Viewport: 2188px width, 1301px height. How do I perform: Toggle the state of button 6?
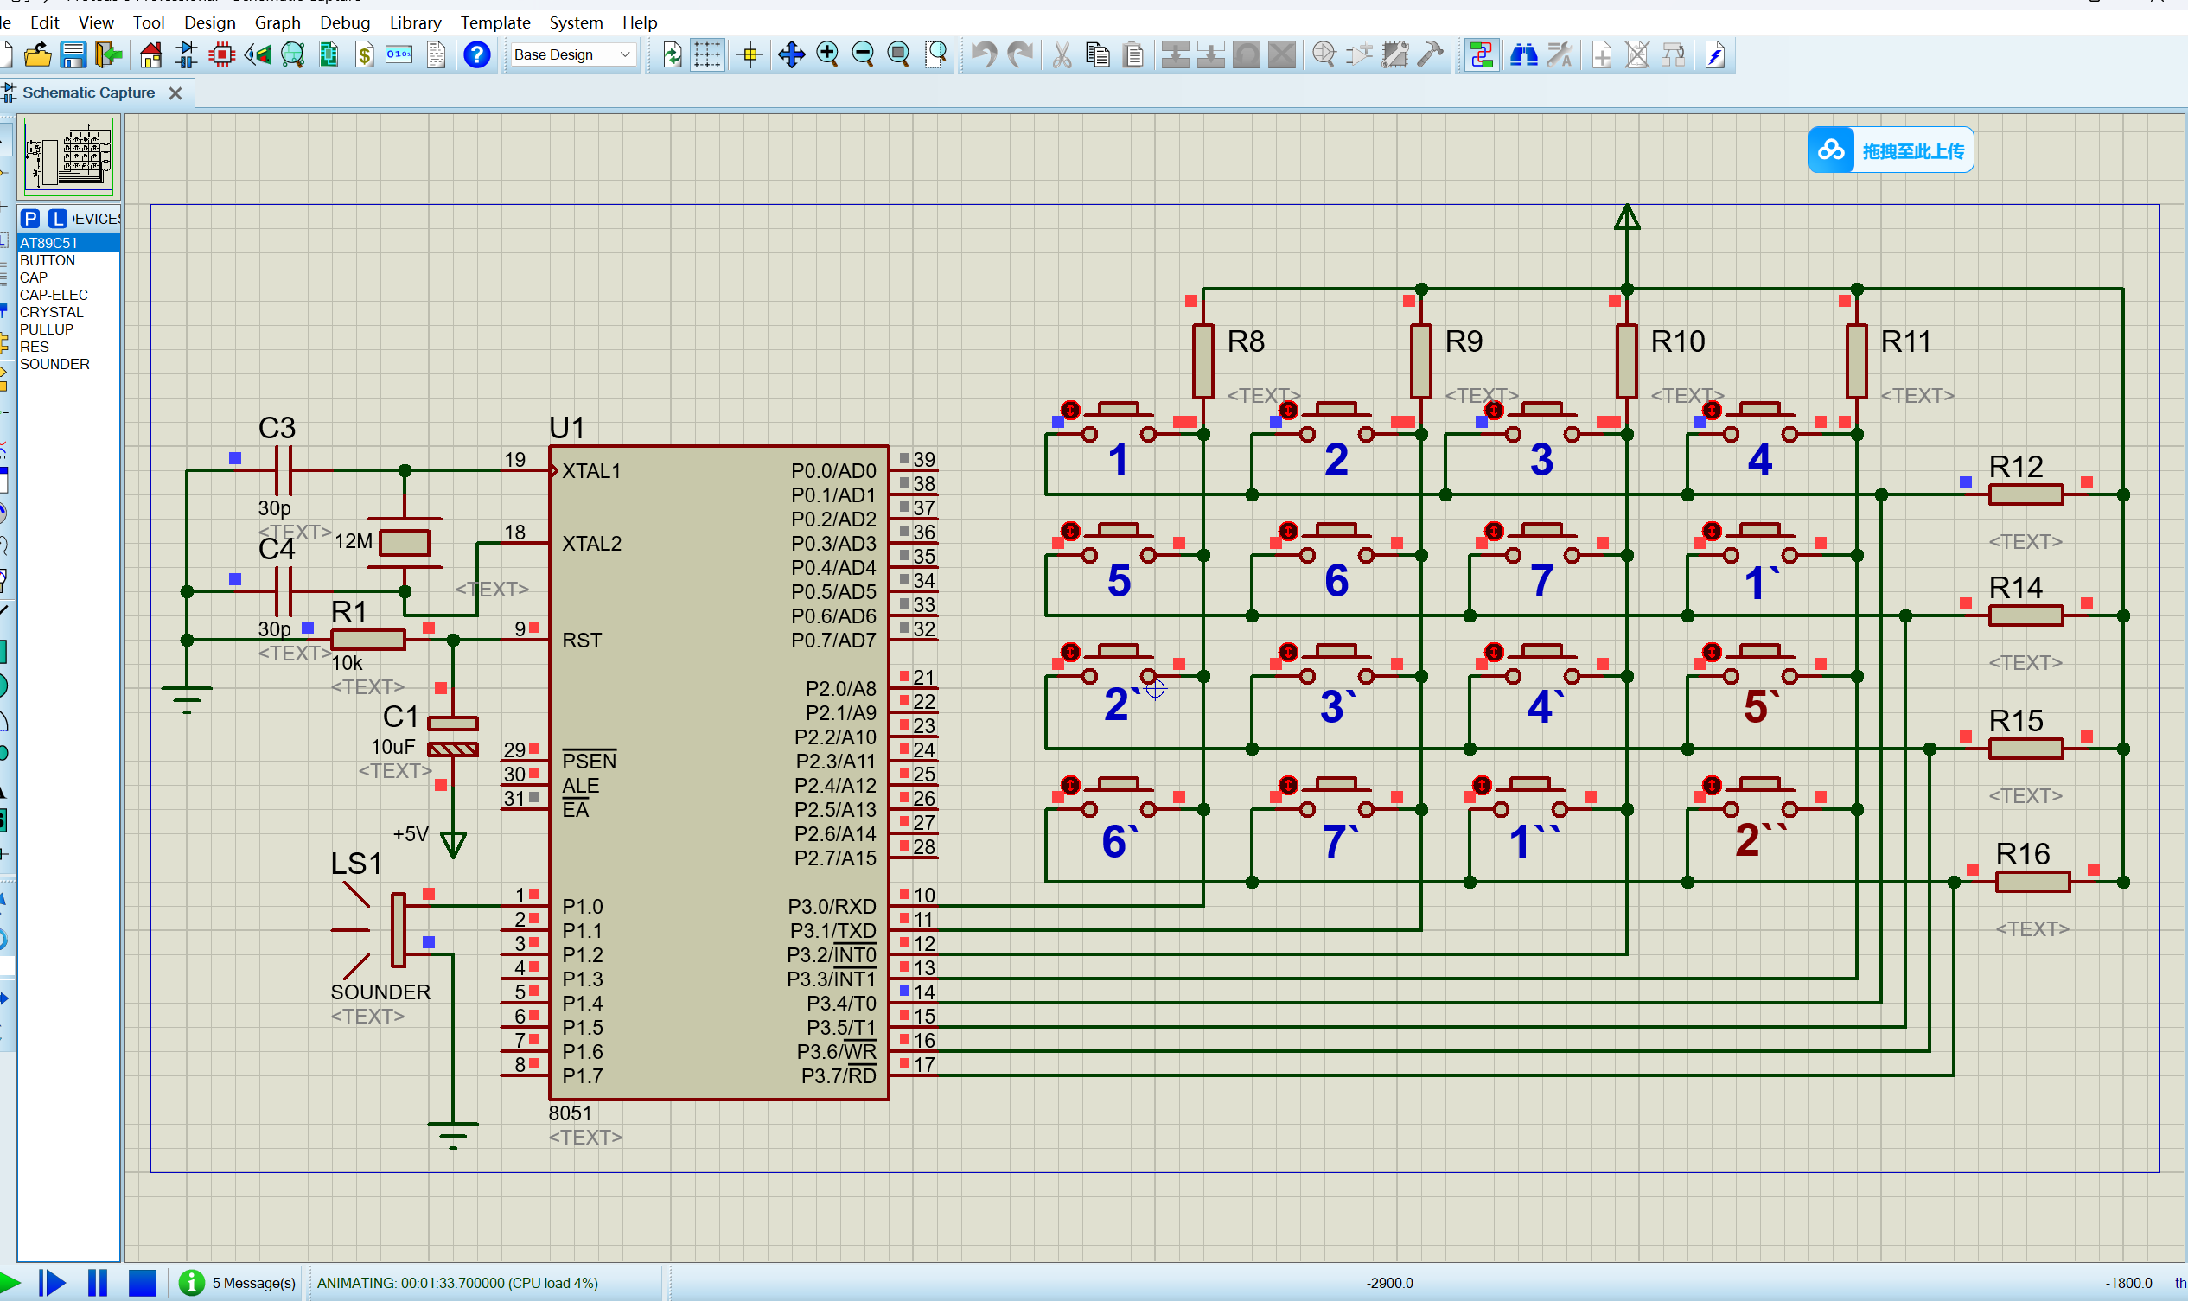pos(1288,531)
